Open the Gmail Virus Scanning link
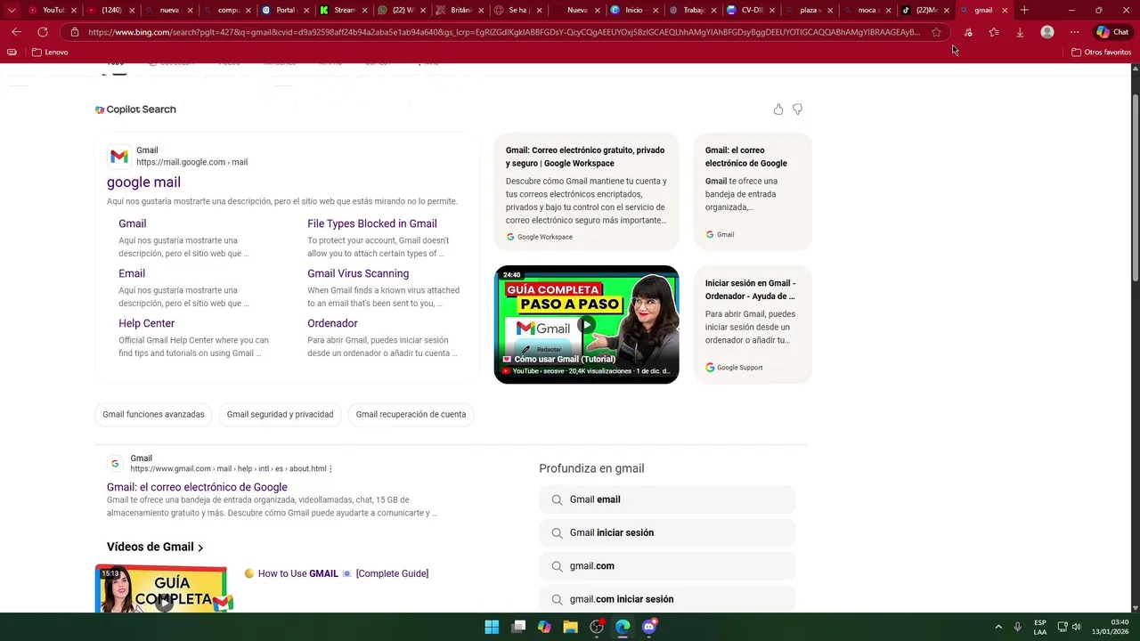 [x=358, y=273]
